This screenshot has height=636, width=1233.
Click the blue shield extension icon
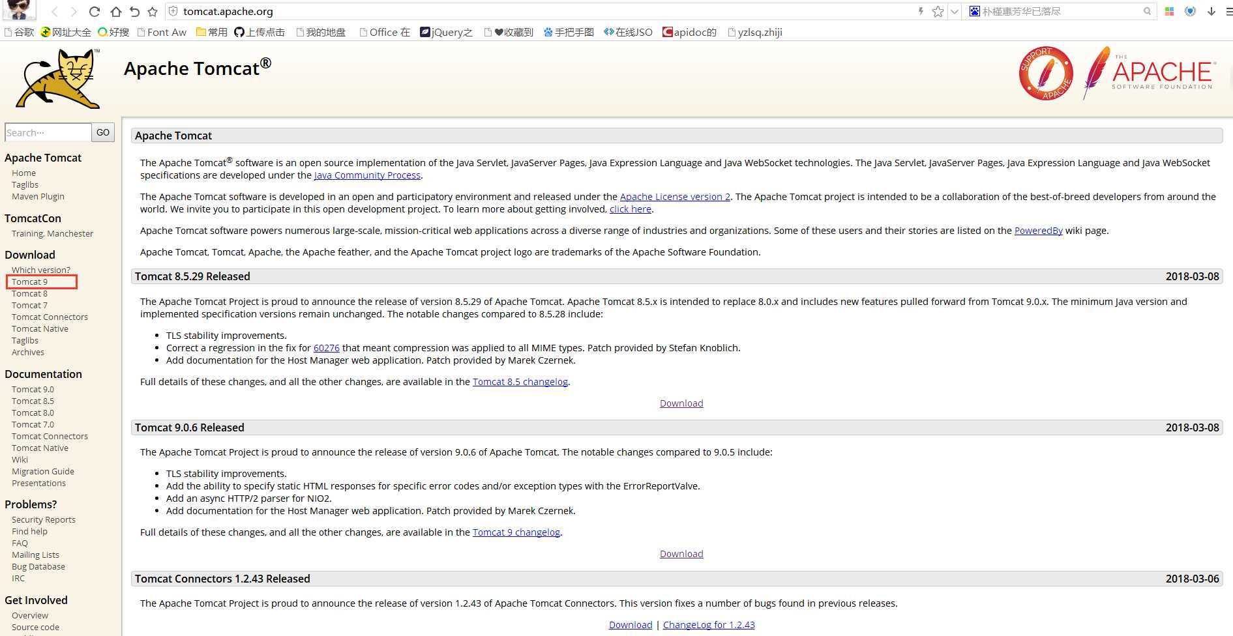click(x=1190, y=11)
